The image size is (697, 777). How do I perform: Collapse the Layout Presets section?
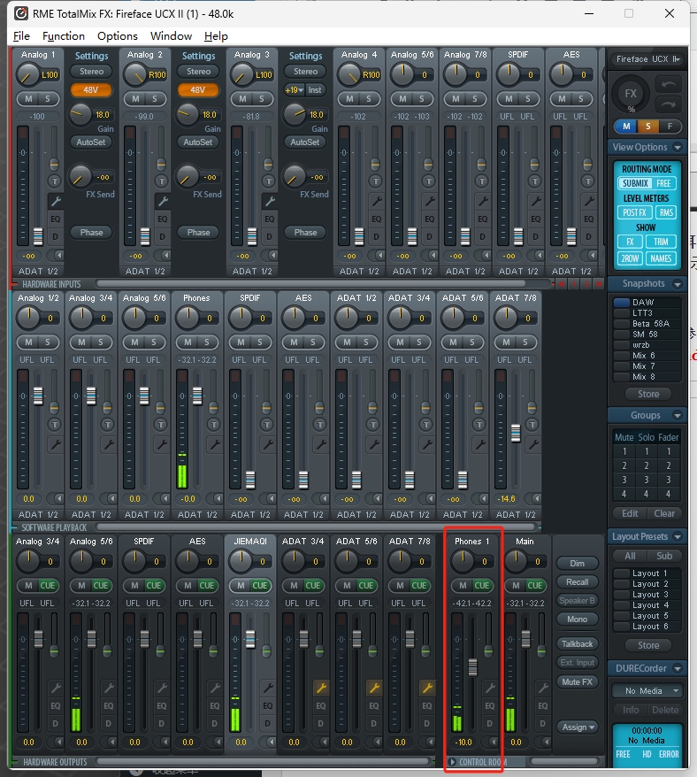click(x=678, y=536)
